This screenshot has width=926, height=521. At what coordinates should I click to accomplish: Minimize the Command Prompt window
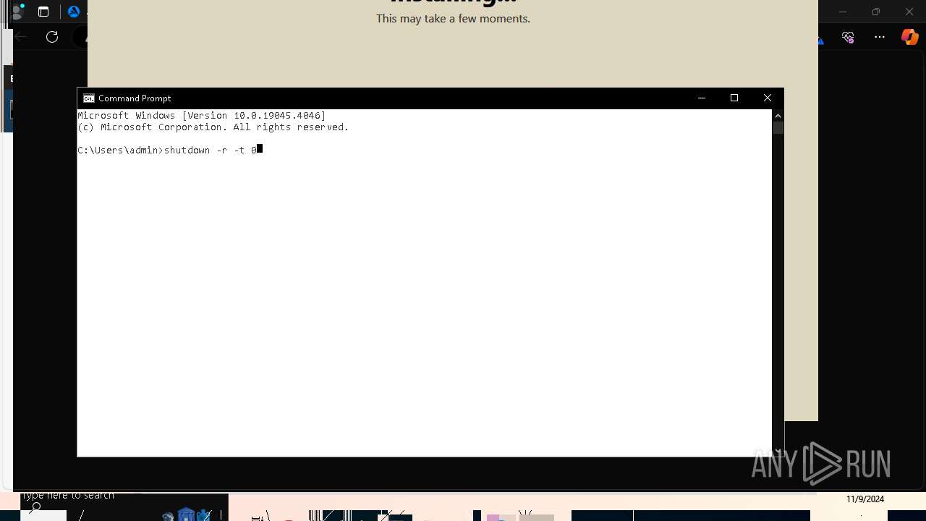(x=701, y=98)
